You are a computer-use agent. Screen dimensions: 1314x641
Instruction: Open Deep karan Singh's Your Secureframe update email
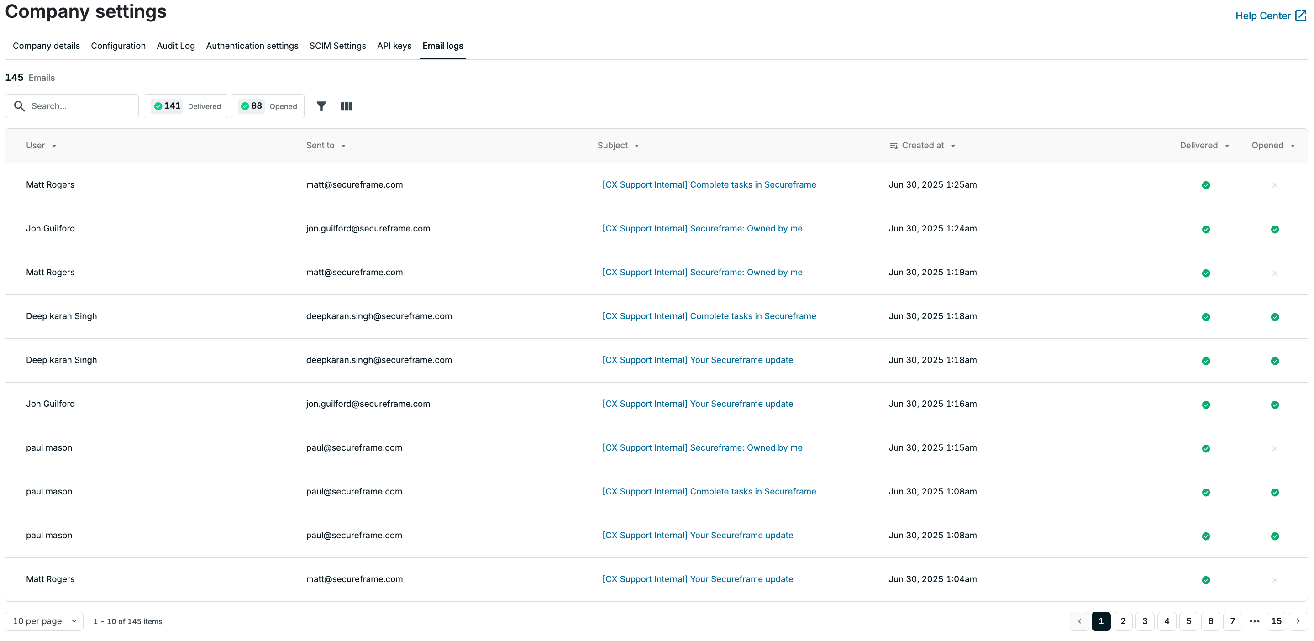click(698, 360)
